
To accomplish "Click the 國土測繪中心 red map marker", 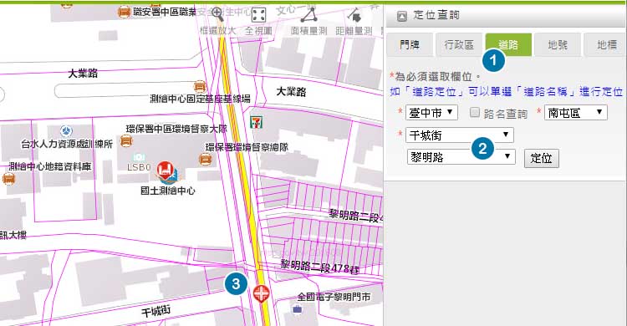I will point(165,171).
